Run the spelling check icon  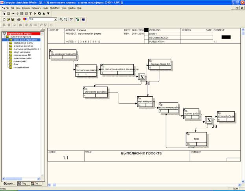click(x=71, y=19)
